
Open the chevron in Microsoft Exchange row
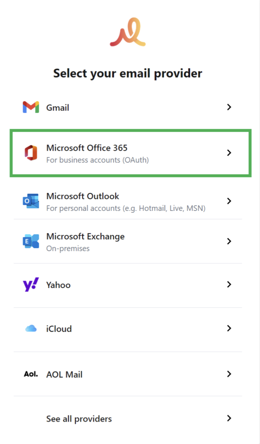tap(229, 241)
